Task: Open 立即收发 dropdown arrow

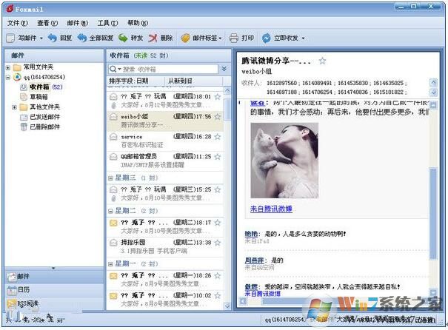Action: pyautogui.click(x=303, y=38)
